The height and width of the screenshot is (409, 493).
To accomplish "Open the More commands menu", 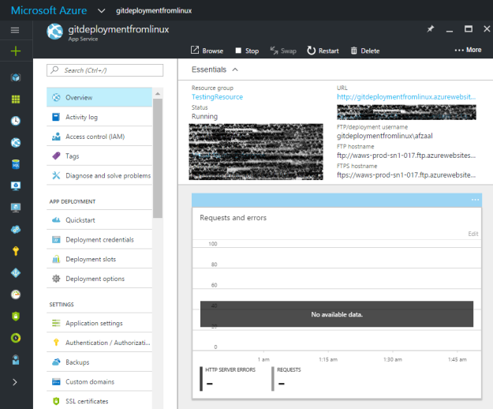I will tap(468, 50).
